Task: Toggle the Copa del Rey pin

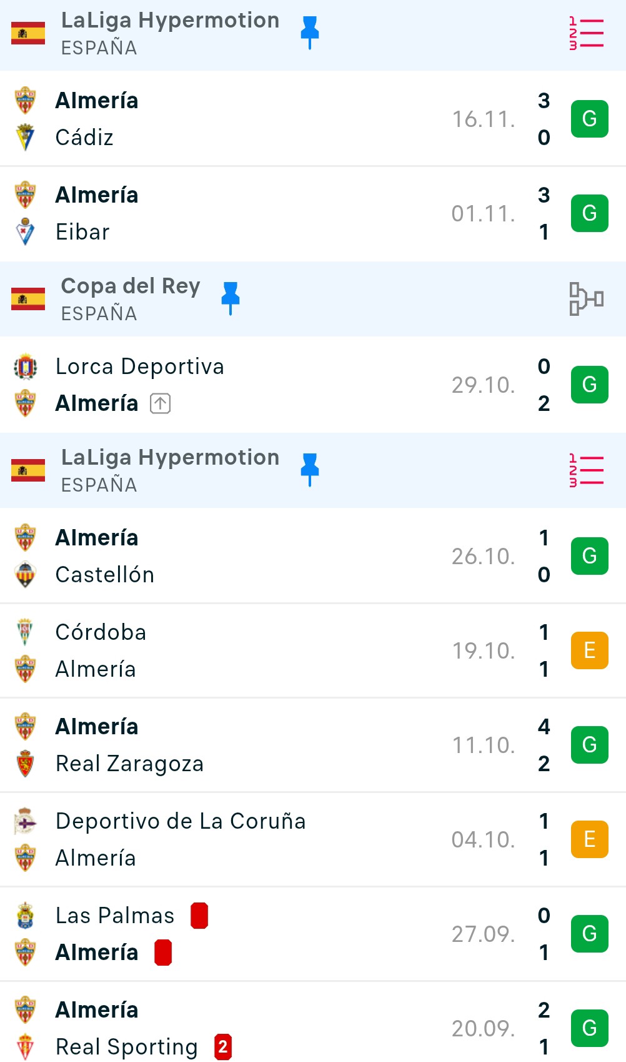Action: tap(231, 298)
